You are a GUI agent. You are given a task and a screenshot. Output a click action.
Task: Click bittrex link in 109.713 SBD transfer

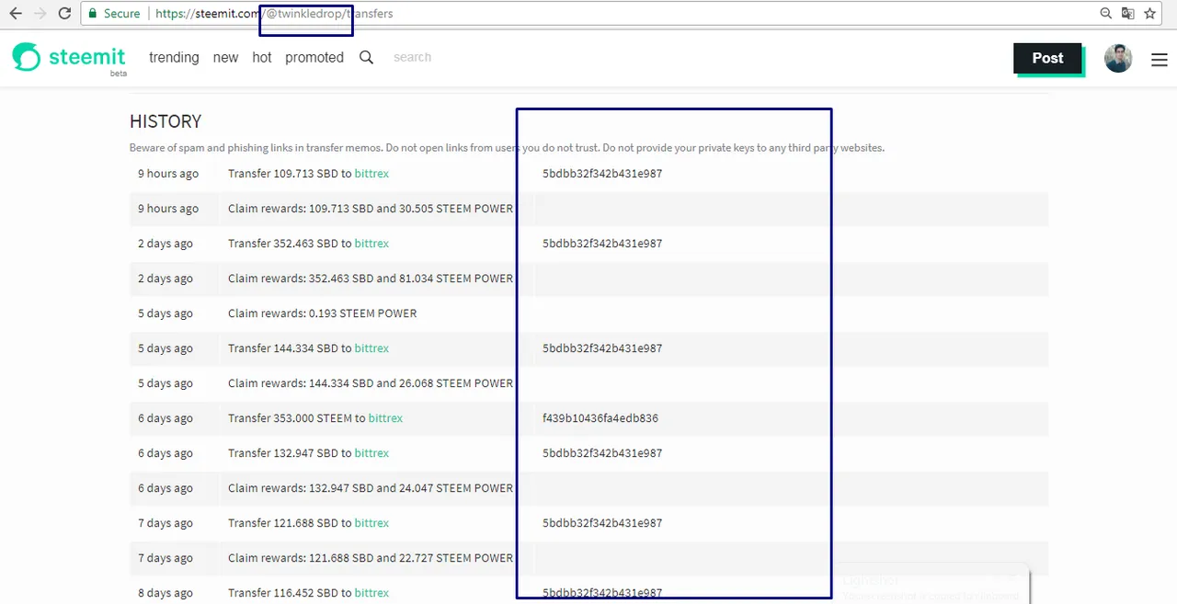(371, 174)
